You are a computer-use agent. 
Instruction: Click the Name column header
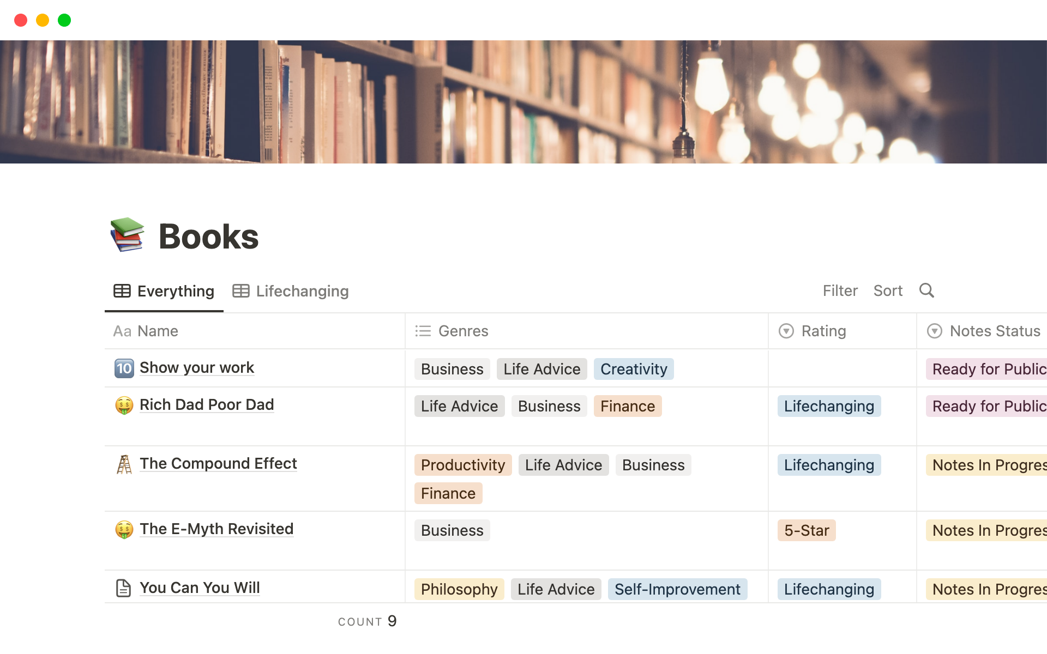[x=158, y=331]
